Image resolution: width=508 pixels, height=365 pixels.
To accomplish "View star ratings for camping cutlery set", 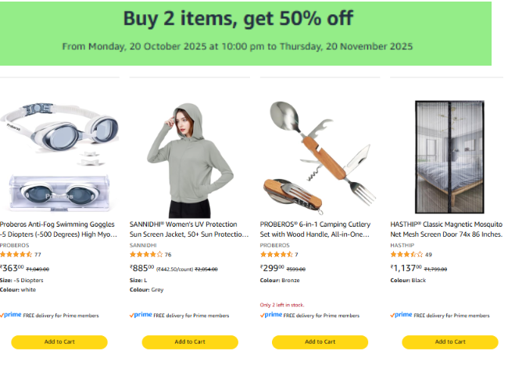I will tap(276, 255).
